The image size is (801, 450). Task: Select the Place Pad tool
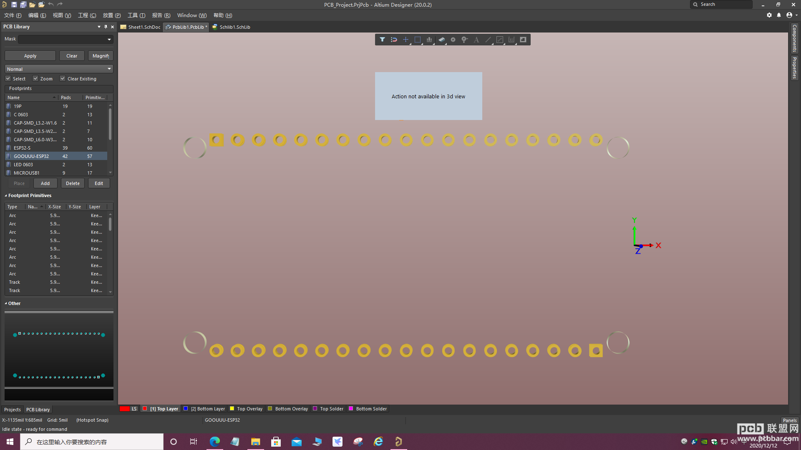453,40
